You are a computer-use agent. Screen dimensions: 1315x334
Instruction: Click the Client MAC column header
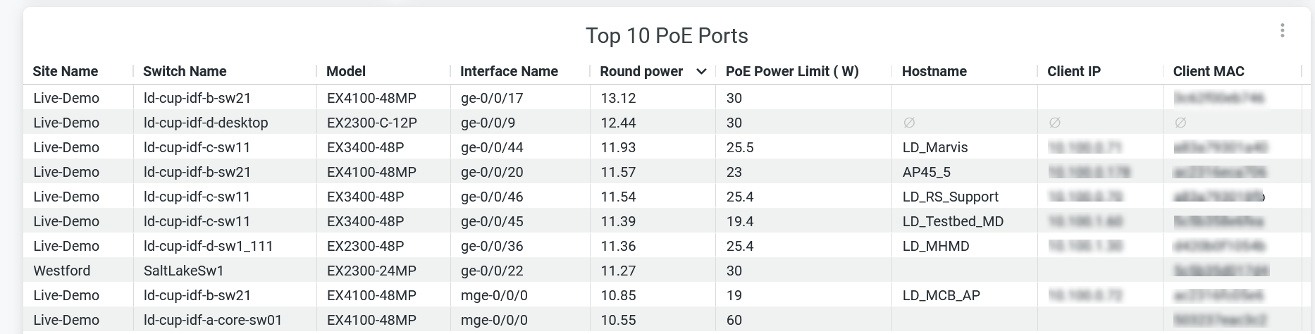click(x=1208, y=71)
